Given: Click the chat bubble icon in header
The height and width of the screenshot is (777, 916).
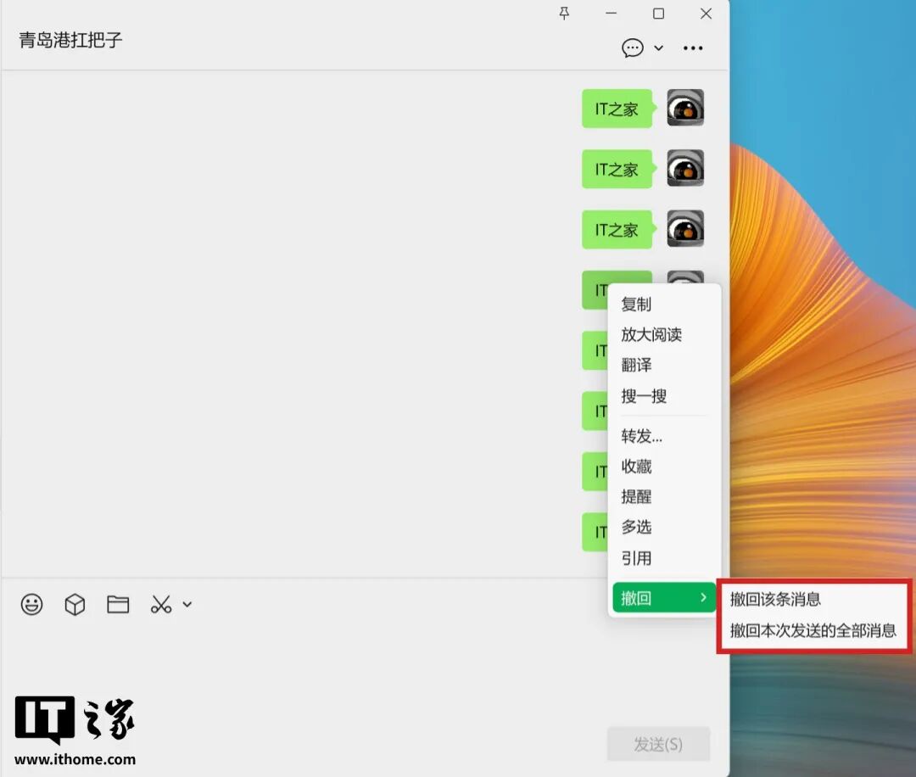Looking at the screenshot, I should [633, 48].
